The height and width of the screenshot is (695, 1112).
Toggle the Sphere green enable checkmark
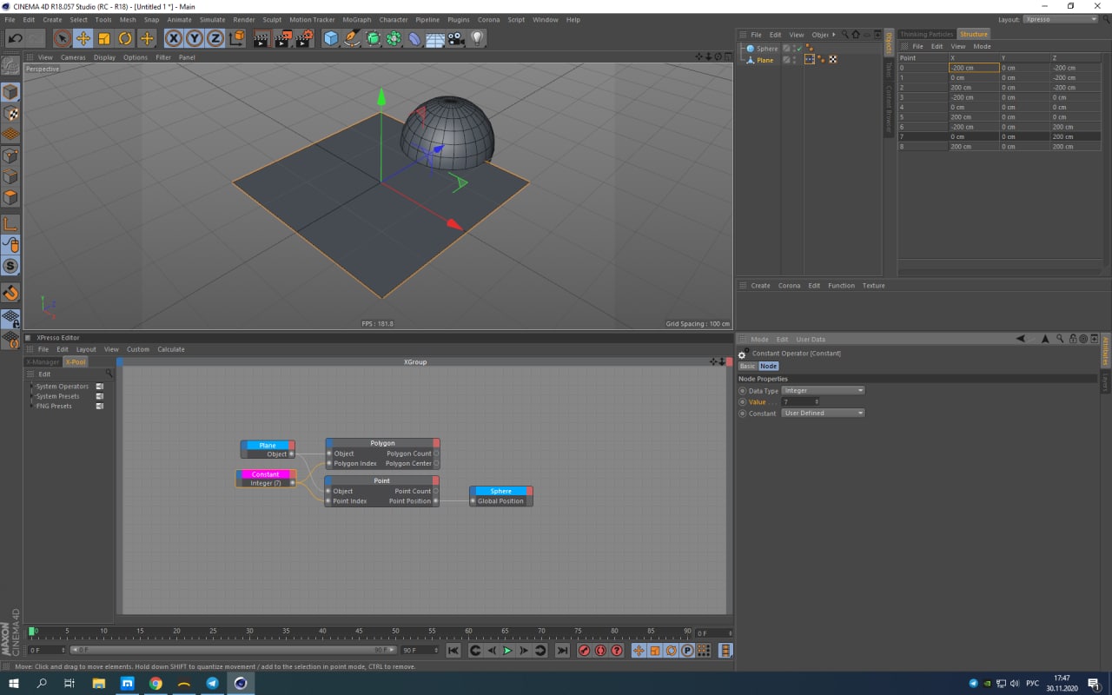click(798, 49)
